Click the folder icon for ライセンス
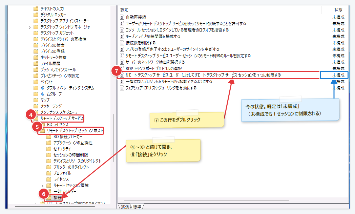The width and height of the screenshot is (355, 214). [49, 179]
